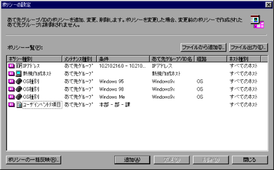Viewport: 274px width, 170px height.
Task: Click the chip icon in the Windows 95 row
Action: tap(19, 81)
